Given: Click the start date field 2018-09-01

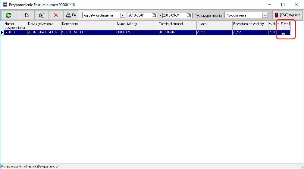Looking at the screenshot, I should [x=139, y=15].
